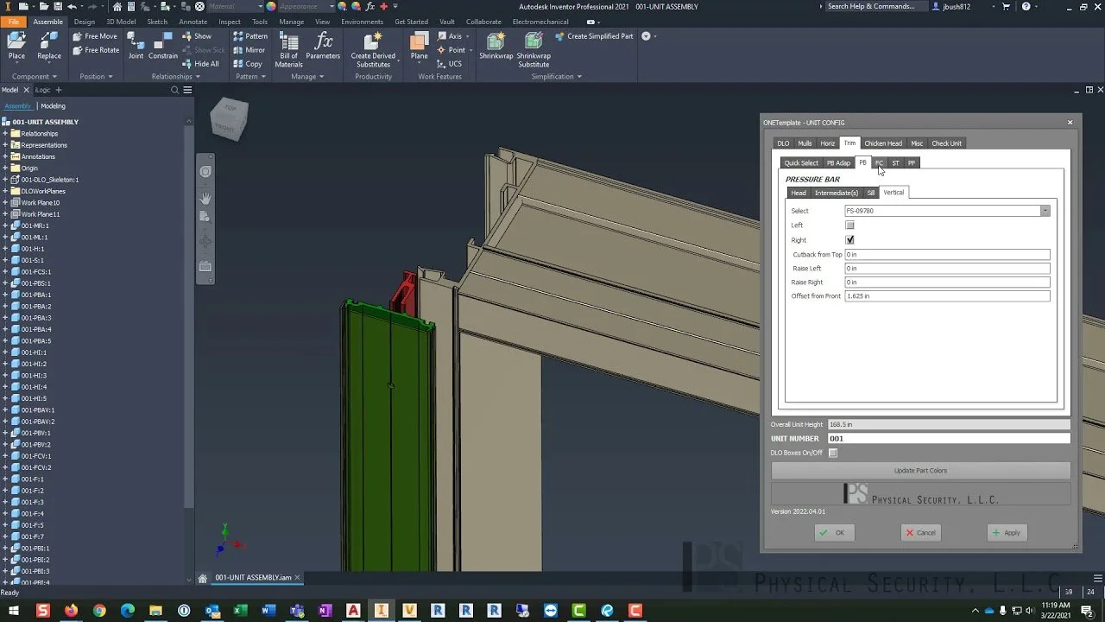Click Shrinkwrap Substitute
The height and width of the screenshot is (622, 1105).
tap(534, 49)
